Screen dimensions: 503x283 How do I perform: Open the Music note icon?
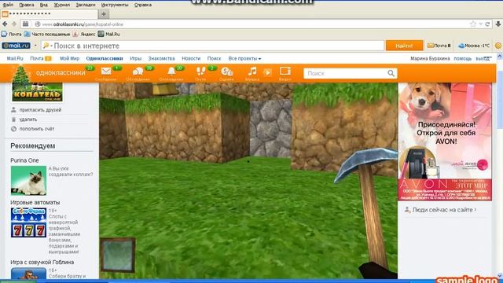click(x=252, y=72)
